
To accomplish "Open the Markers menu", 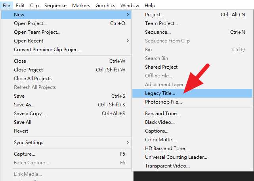I will coord(81,6).
